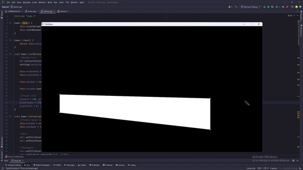This screenshot has height=170, width=303.
Task: Open the Build menu
Action: [x=50, y=2]
